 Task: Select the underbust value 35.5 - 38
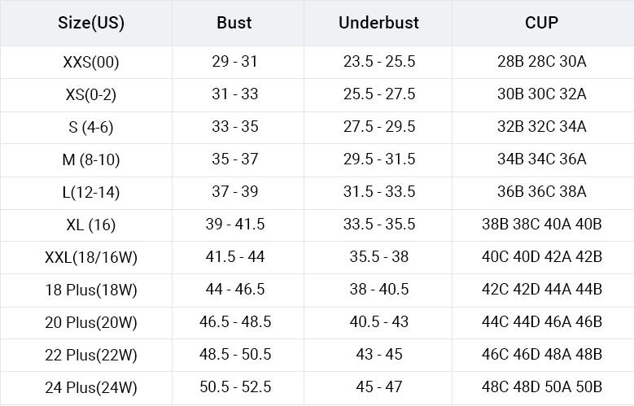pyautogui.click(x=378, y=257)
